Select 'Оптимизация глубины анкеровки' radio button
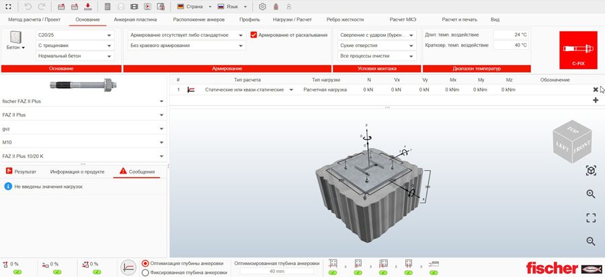The height and width of the screenshot is (277, 605). [146, 264]
